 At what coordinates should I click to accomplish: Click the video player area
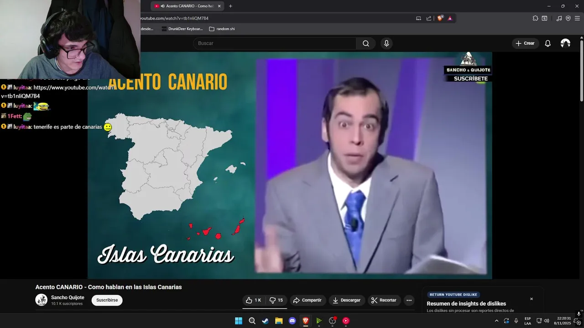290,165
